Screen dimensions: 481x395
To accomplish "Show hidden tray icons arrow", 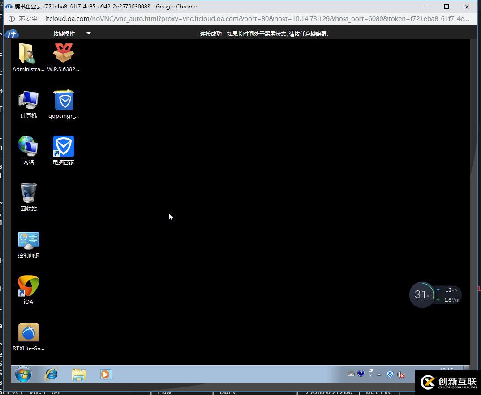I will pyautogui.click(x=379, y=374).
